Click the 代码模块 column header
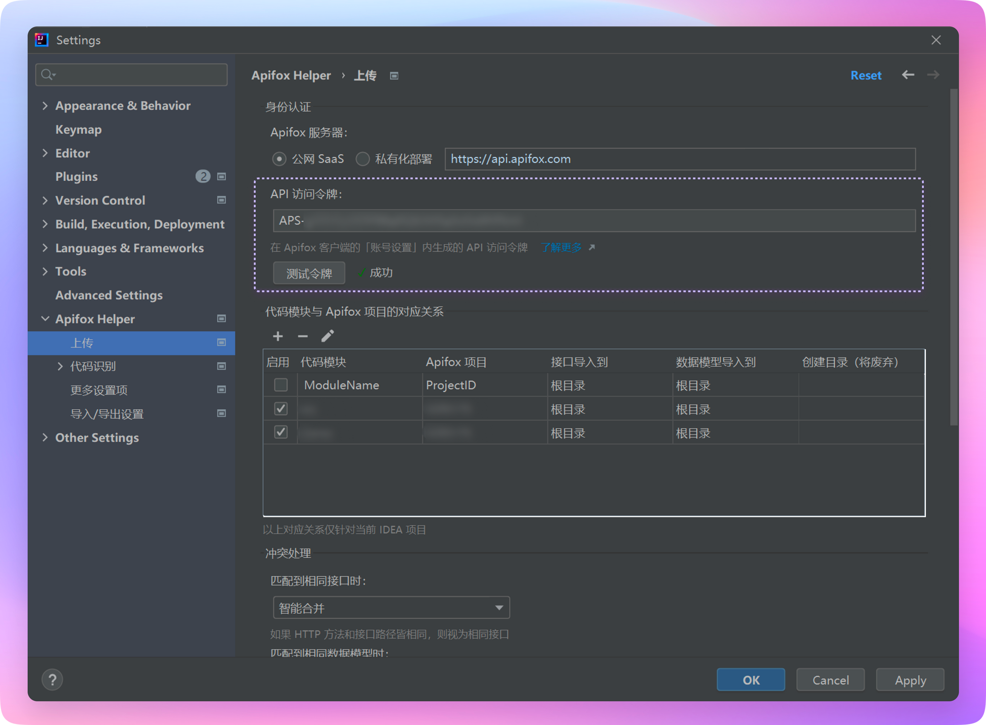Screen dimensions: 986x725 point(323,362)
